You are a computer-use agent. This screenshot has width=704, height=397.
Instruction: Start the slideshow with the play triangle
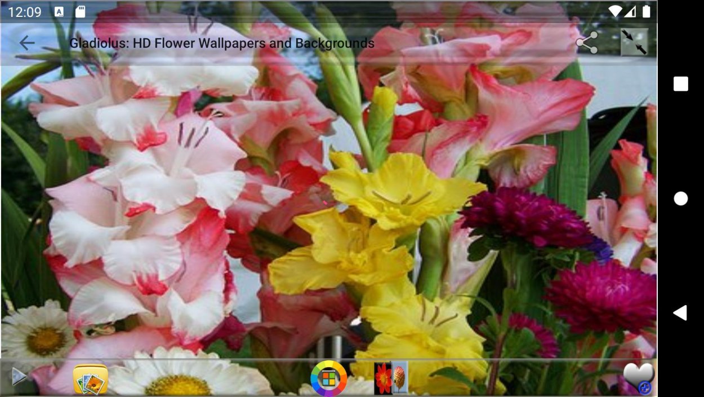pos(20,377)
